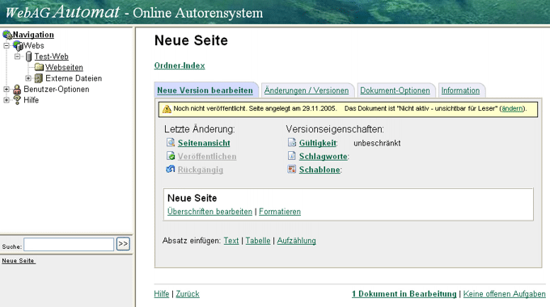This screenshot has height=307, width=550.
Task: Click Überschriften bearbeiten link
Action: [209, 212]
